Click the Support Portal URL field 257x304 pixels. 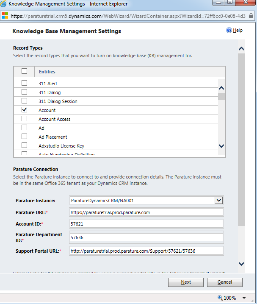[146, 251]
